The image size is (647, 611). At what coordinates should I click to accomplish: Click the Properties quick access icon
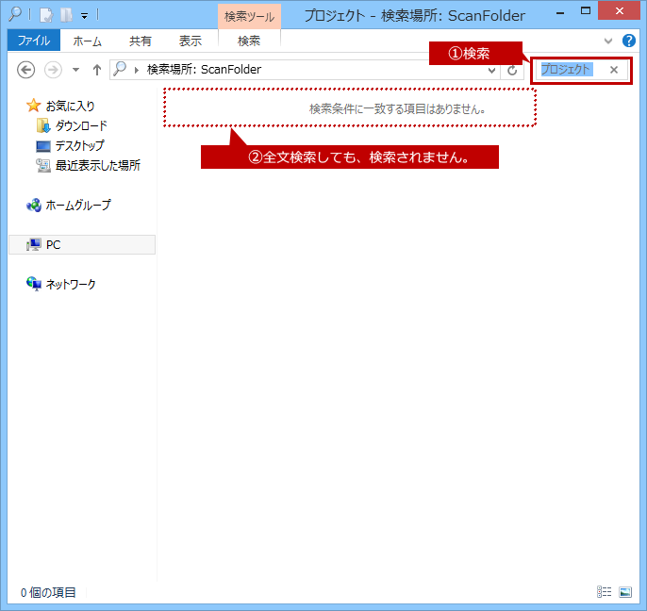tap(46, 15)
